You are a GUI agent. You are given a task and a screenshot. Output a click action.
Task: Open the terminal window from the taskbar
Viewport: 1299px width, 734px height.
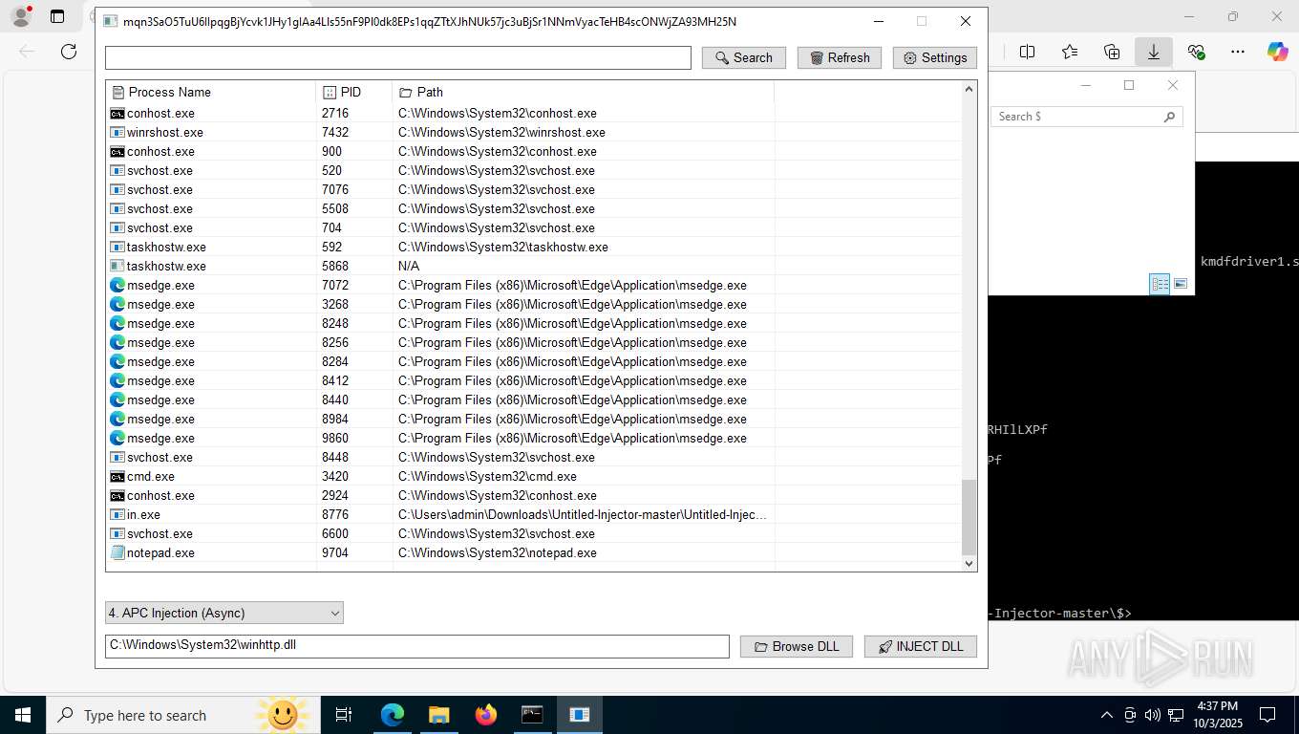pyautogui.click(x=532, y=715)
